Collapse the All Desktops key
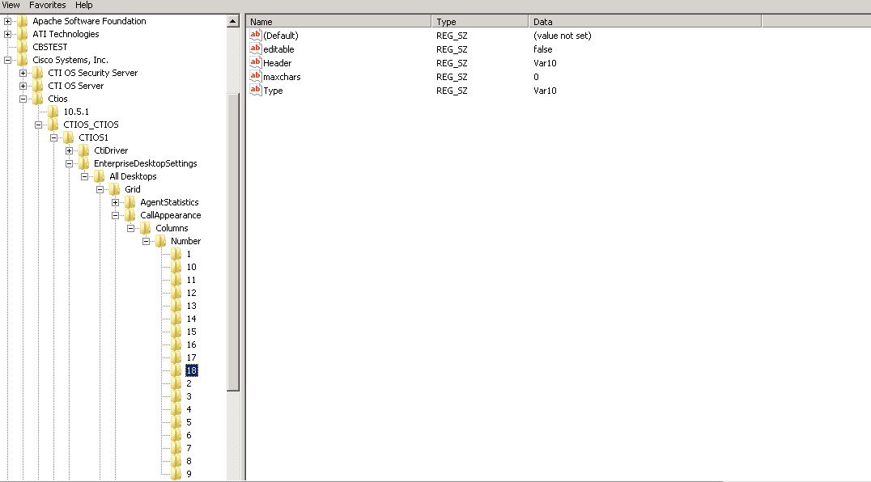Viewport: 871px width, 482px height. coord(84,176)
